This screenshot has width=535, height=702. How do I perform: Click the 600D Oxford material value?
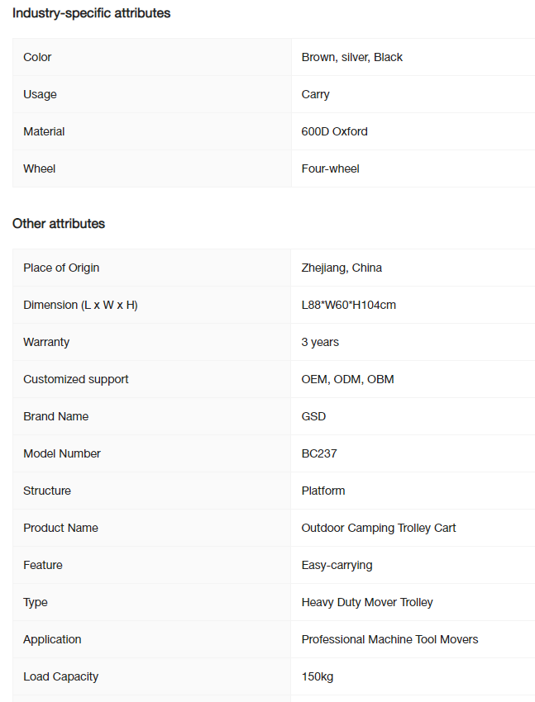pos(334,131)
